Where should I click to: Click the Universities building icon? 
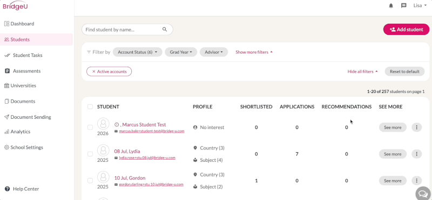pos(6,85)
